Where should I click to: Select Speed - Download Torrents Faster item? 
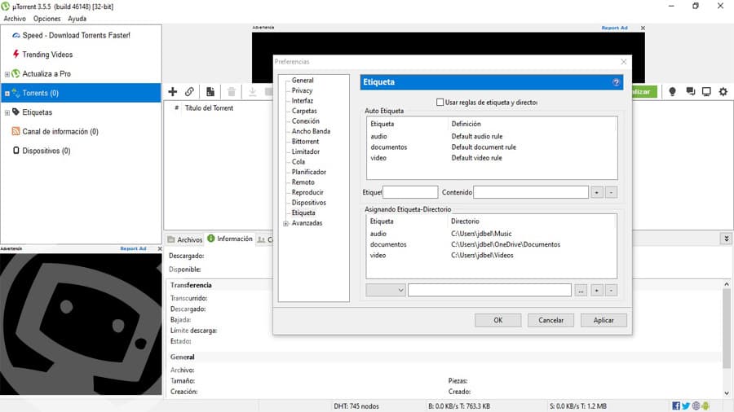tap(77, 36)
